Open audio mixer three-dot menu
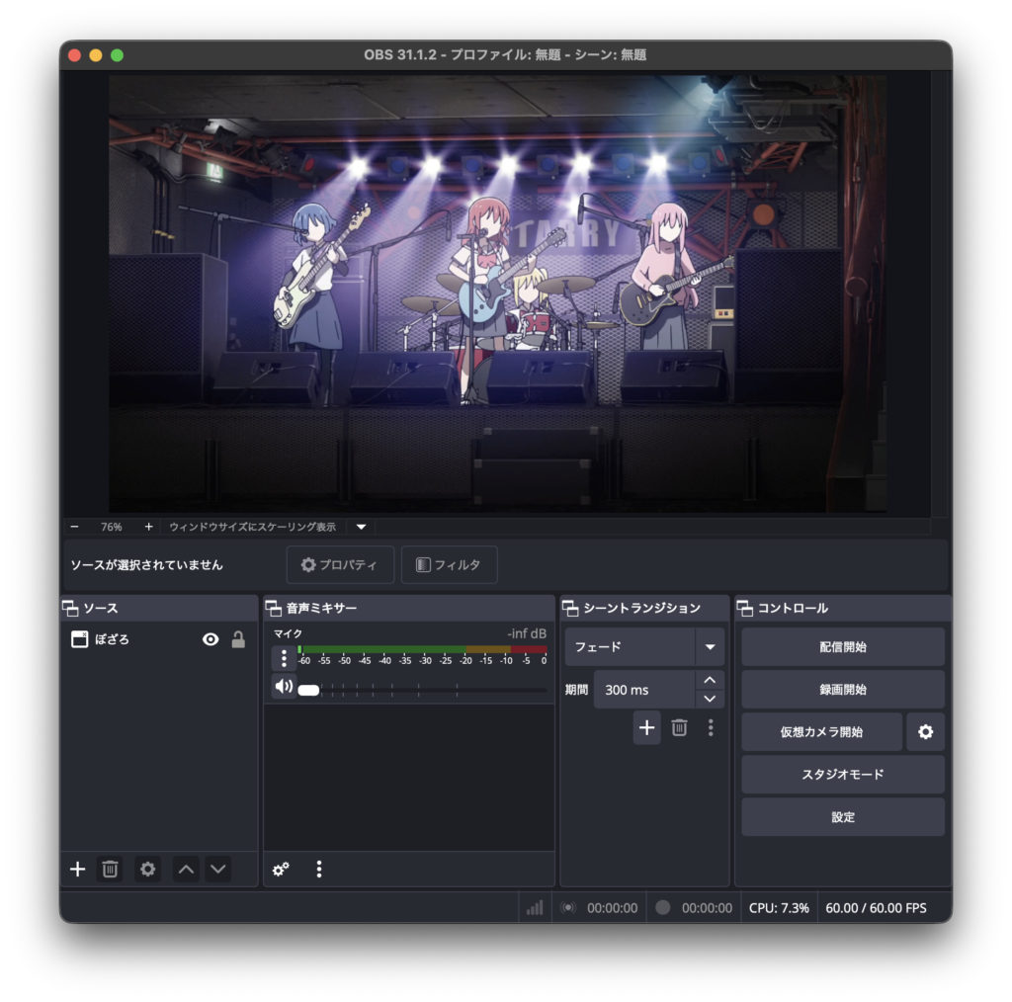 318,870
